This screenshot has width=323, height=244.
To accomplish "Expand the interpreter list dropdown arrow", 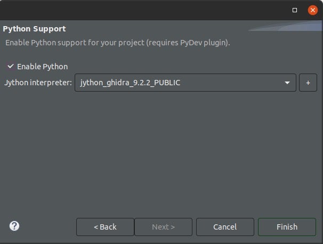I will tap(288, 83).
